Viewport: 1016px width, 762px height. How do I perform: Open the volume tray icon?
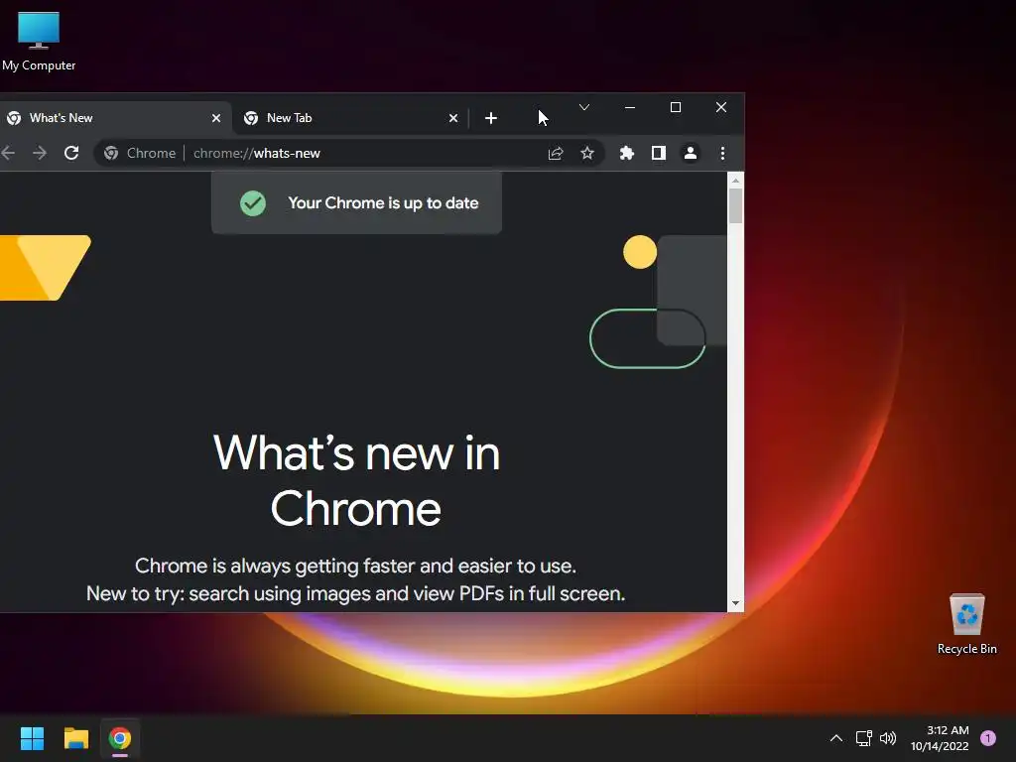(888, 738)
